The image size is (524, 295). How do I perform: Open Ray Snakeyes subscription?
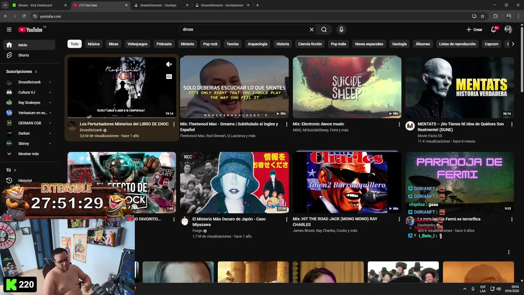pyautogui.click(x=29, y=102)
